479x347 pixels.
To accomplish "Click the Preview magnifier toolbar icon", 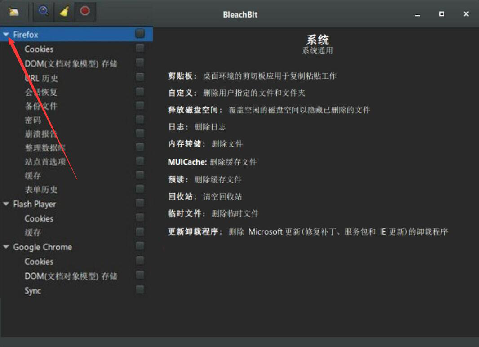I will tap(43, 11).
